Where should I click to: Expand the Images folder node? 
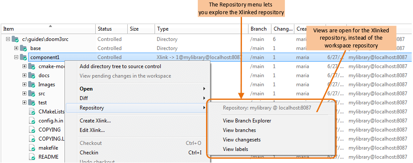25,85
